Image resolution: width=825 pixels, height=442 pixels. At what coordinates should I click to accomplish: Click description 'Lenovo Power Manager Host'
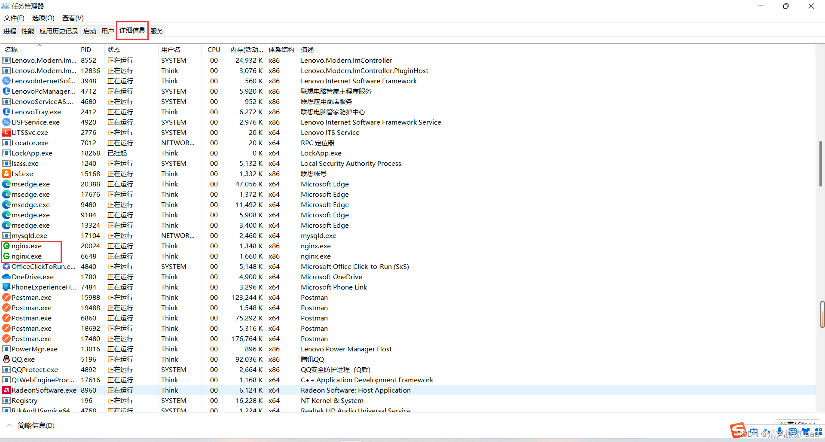[x=346, y=349]
